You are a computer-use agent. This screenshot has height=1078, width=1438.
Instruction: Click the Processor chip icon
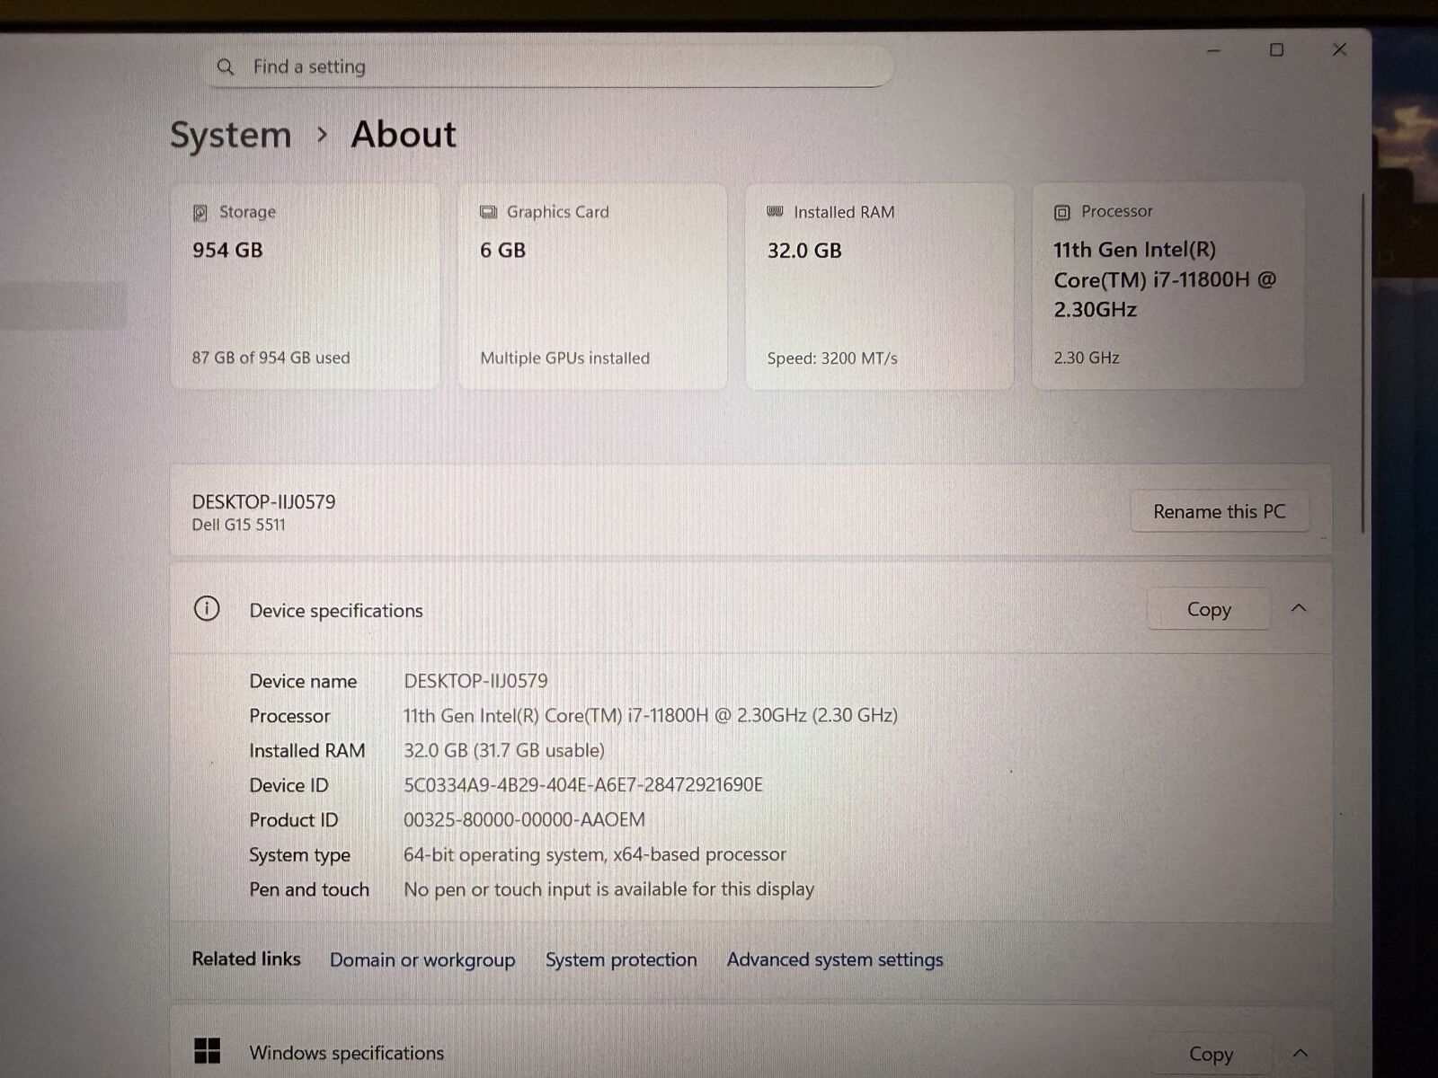click(x=1061, y=213)
